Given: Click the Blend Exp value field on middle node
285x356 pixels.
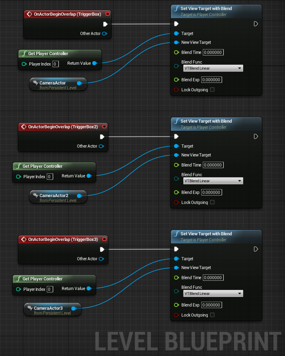Looking at the screenshot, I should pyautogui.click(x=211, y=192).
